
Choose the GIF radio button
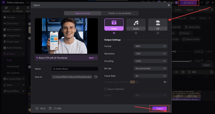(x=158, y=33)
